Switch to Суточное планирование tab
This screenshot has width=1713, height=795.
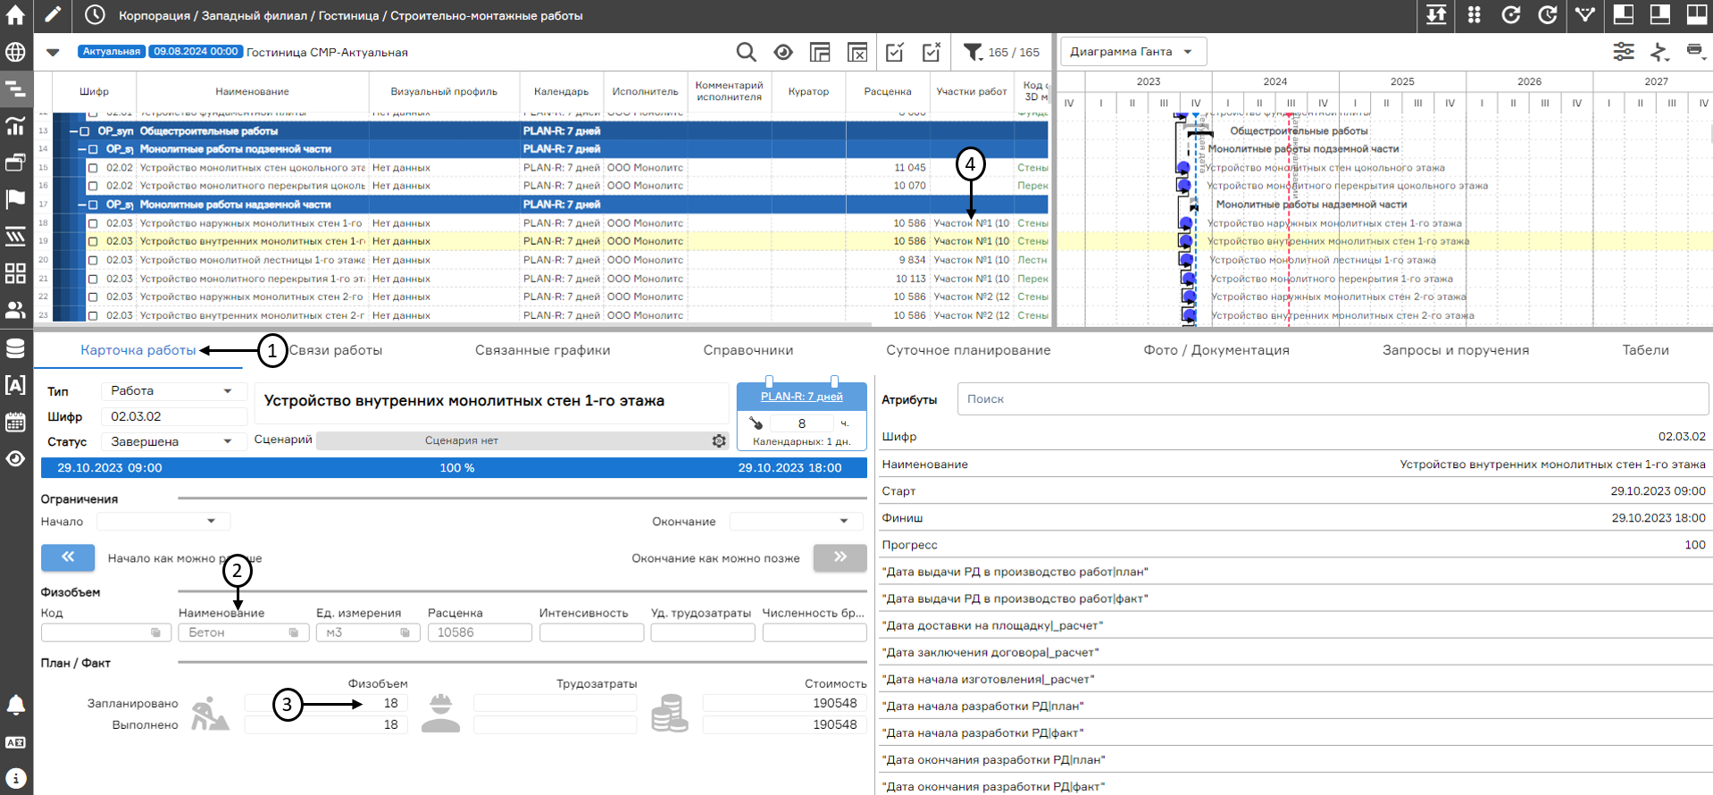point(968,350)
